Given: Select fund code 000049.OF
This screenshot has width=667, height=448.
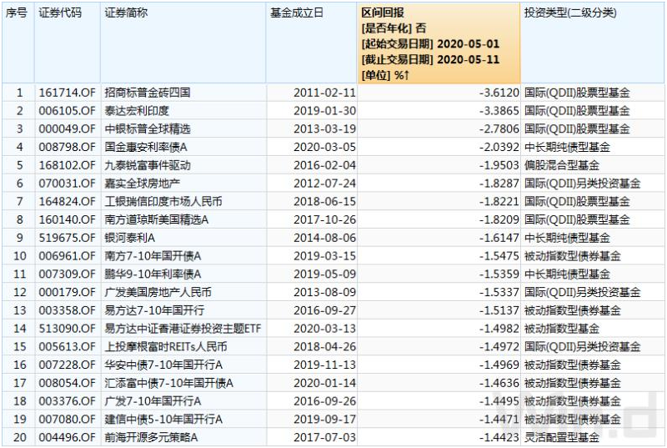Looking at the screenshot, I should [x=68, y=129].
